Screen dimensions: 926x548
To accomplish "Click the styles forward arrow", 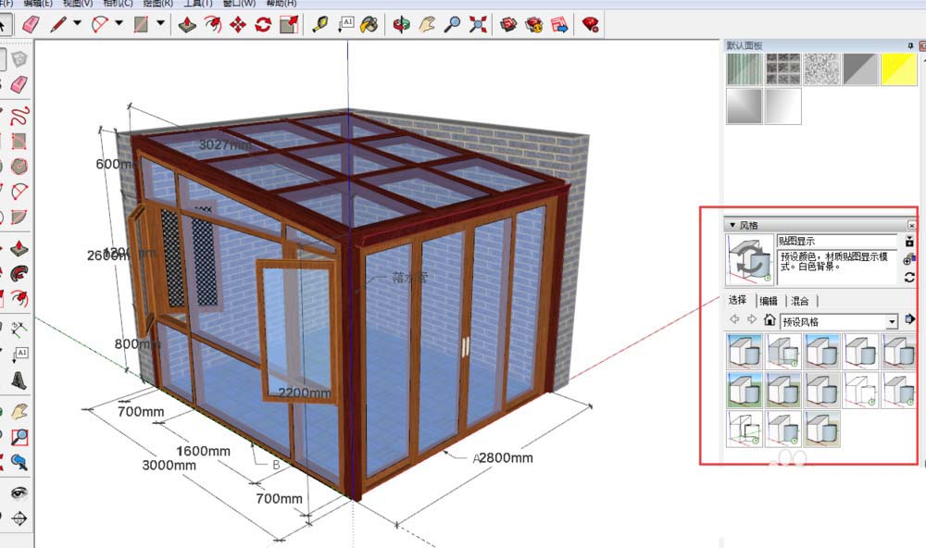I will (751, 319).
